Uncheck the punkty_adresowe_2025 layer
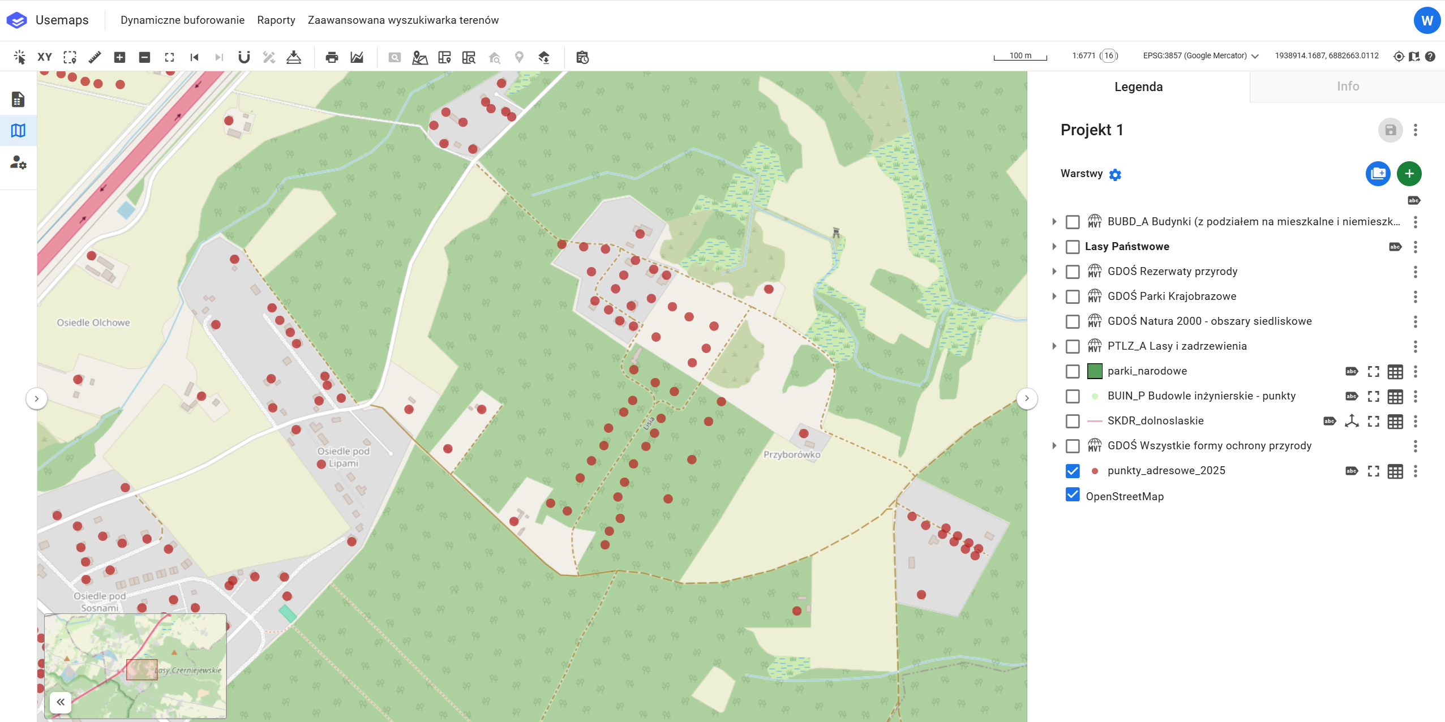The width and height of the screenshot is (1445, 722). [1072, 471]
